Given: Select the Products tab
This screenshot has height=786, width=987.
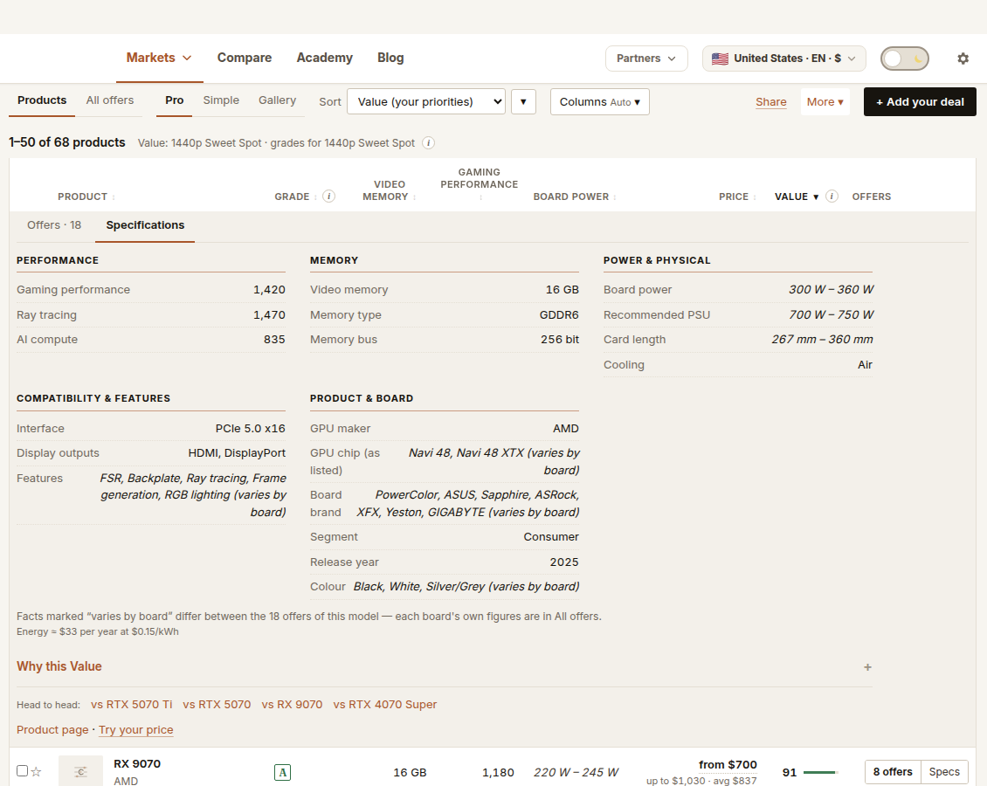Looking at the screenshot, I should click(42, 100).
